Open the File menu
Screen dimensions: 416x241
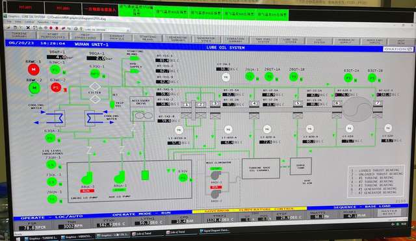(x=10, y=21)
